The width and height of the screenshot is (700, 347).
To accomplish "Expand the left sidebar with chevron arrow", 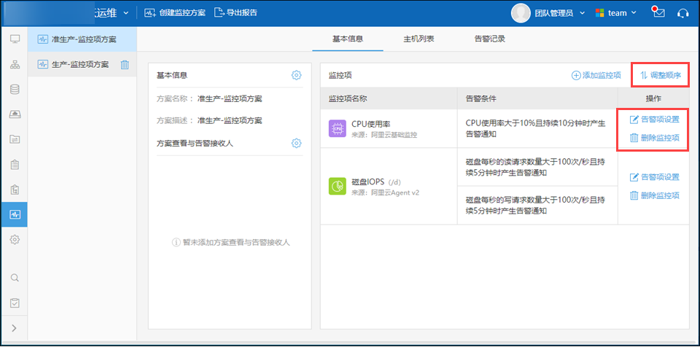I will (x=15, y=328).
